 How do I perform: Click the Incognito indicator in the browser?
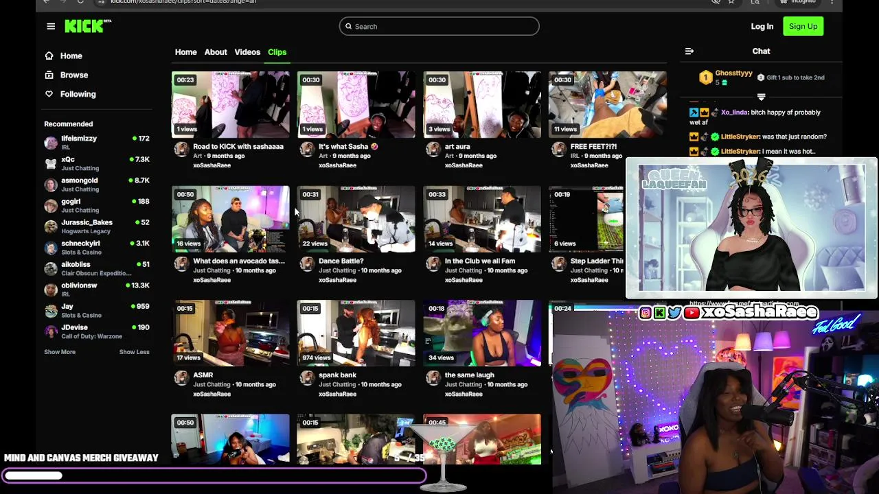click(x=798, y=2)
